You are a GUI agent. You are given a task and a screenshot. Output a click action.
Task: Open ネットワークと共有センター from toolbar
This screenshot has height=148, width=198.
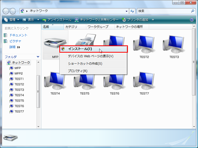tap(97, 20)
